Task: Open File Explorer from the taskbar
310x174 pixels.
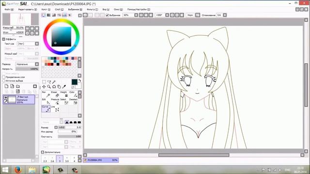Action: tap(32, 170)
